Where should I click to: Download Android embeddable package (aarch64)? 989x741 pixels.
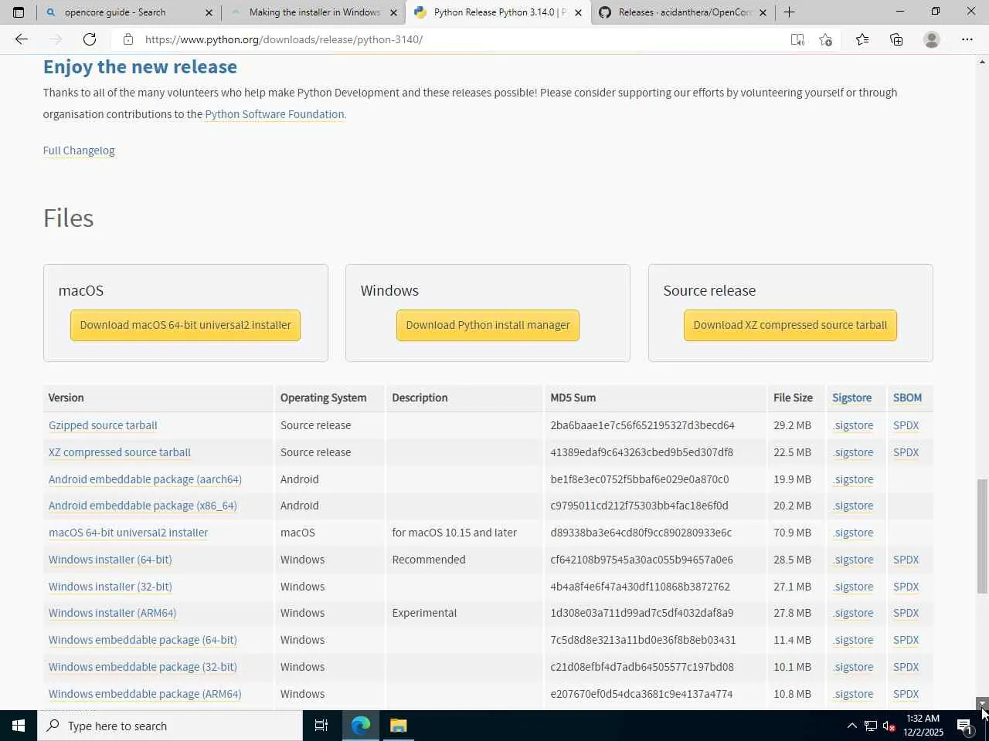145,479
